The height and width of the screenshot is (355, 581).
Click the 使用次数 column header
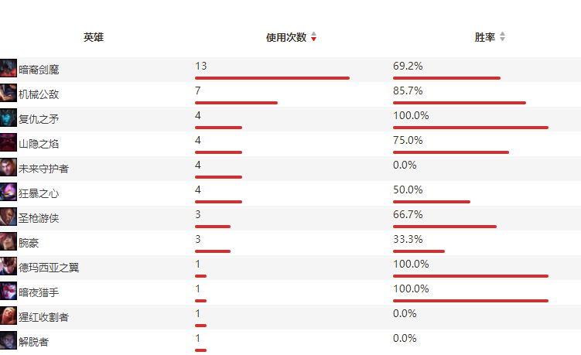point(286,37)
